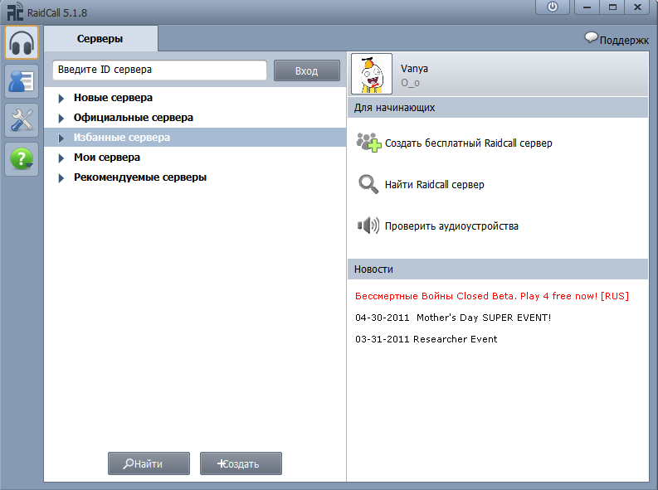Open settings wrench and screwdriver icon
Image resolution: width=658 pixels, height=490 pixels.
[x=22, y=120]
